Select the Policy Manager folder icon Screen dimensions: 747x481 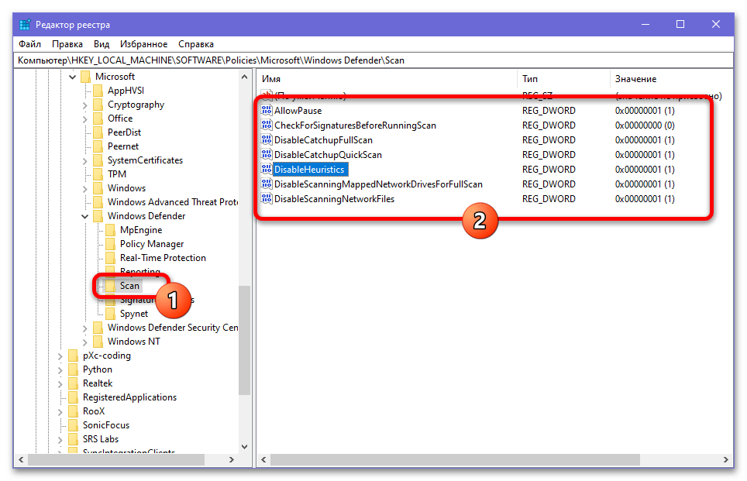[x=111, y=244]
